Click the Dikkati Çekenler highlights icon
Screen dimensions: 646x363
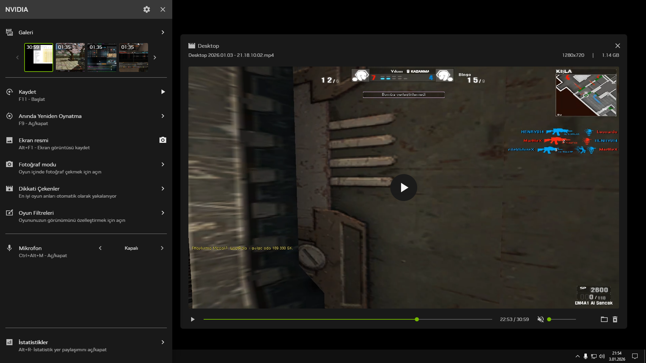(x=9, y=189)
